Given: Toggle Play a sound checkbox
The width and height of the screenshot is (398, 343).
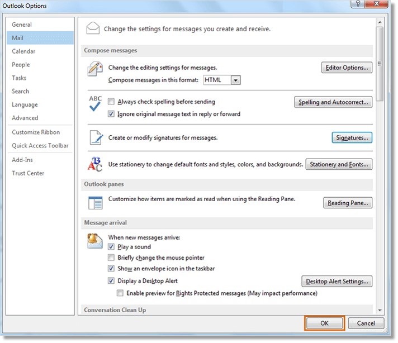Looking at the screenshot, I should (x=111, y=246).
